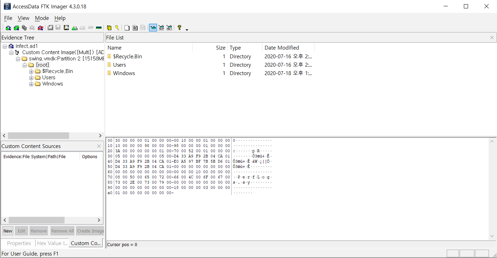The height and width of the screenshot is (258, 497).
Task: Select Windows row in File List
Action: 209,73
